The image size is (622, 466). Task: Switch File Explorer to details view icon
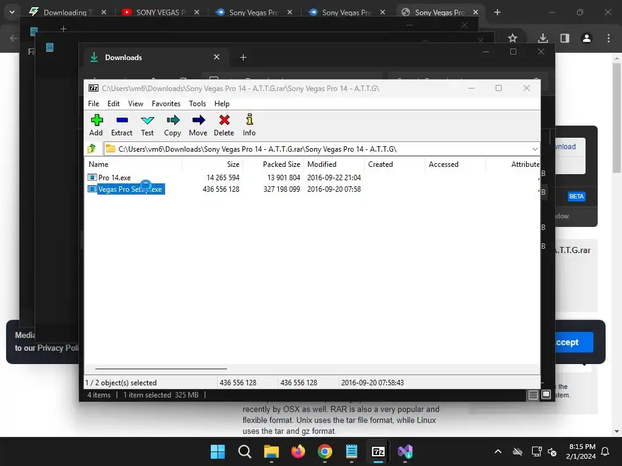click(x=533, y=394)
